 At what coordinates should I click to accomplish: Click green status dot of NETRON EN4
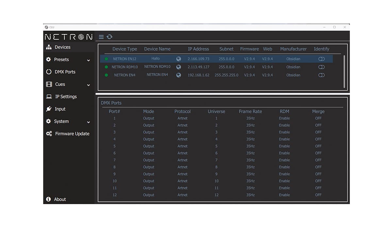point(106,75)
